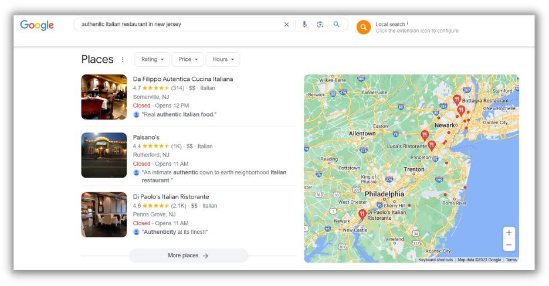Open the Google logo homepage link
The height and width of the screenshot is (286, 549).
click(37, 25)
